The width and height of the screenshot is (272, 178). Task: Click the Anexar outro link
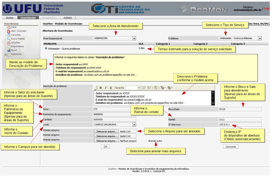(x=155, y=141)
